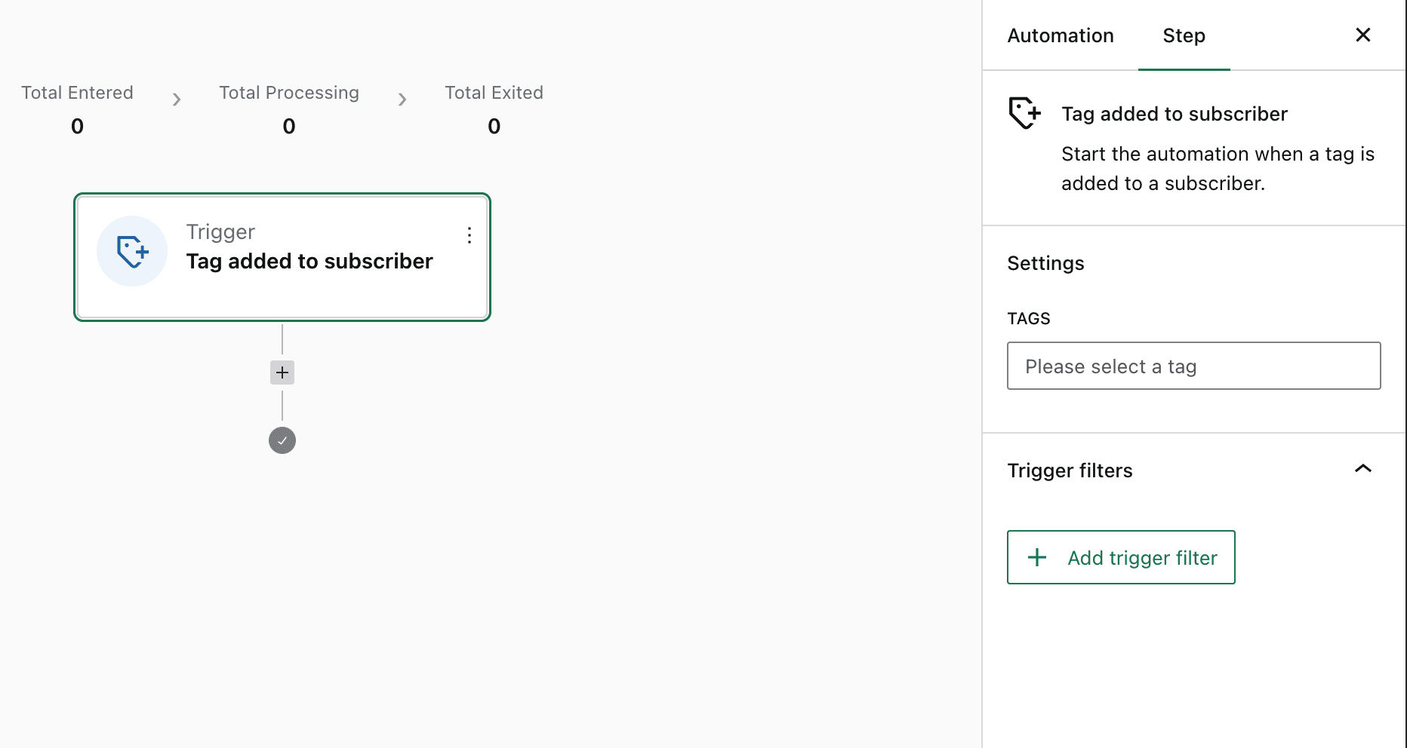Screen dimensions: 1407x748
Task: Click the Total Processing statistic label
Action: click(289, 93)
